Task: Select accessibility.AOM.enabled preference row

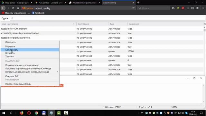Action: (102, 29)
